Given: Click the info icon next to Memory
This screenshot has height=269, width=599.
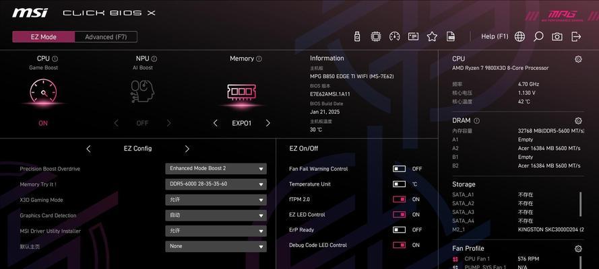Looking at the screenshot, I should 259,59.
